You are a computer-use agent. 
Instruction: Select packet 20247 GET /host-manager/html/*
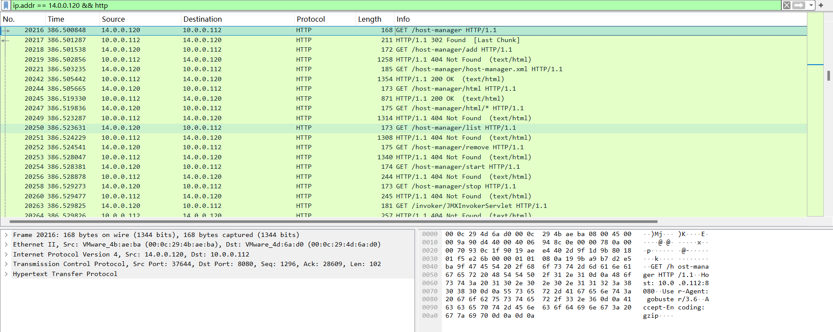404,108
